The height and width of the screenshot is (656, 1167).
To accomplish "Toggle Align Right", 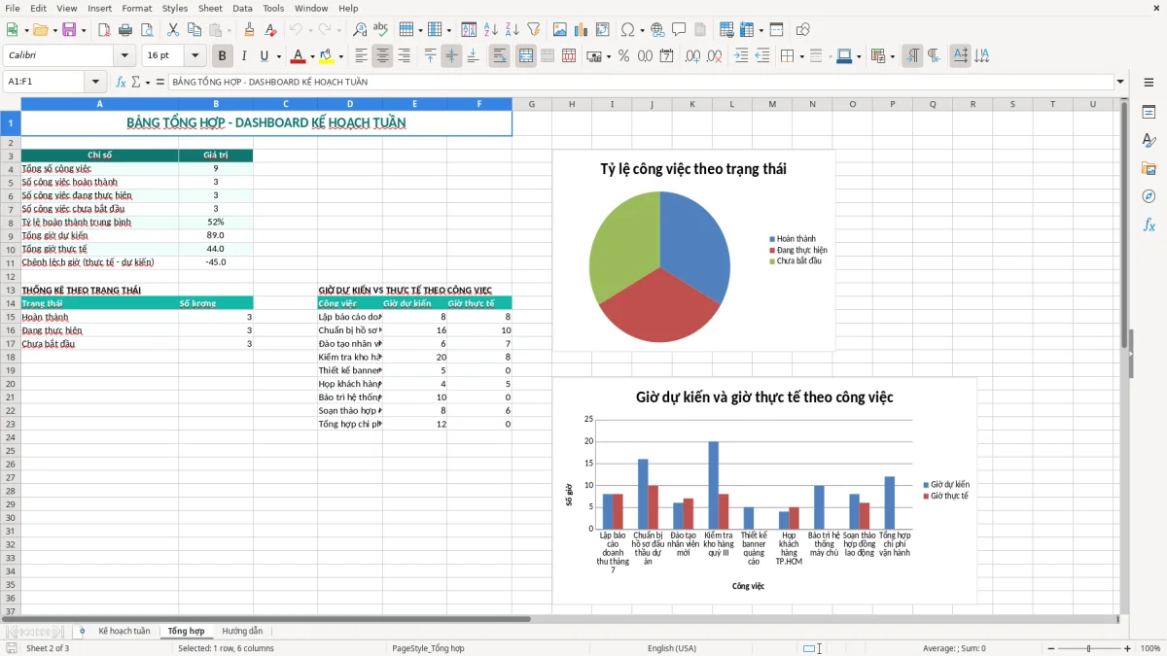I will (405, 56).
